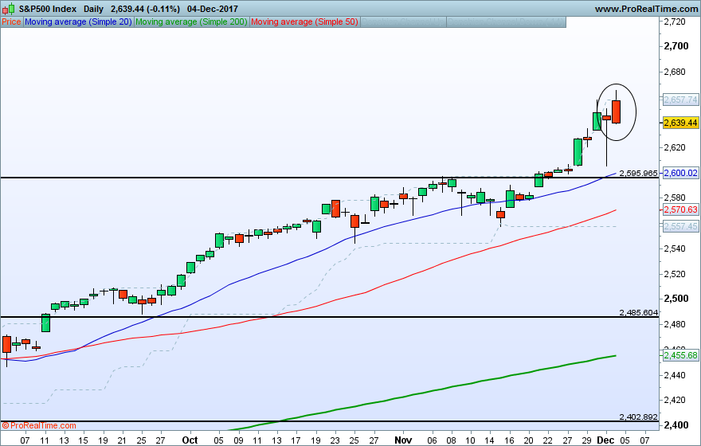Click the 2,420 price axis label
Viewport: 701px width, 446px height.
[x=675, y=400]
